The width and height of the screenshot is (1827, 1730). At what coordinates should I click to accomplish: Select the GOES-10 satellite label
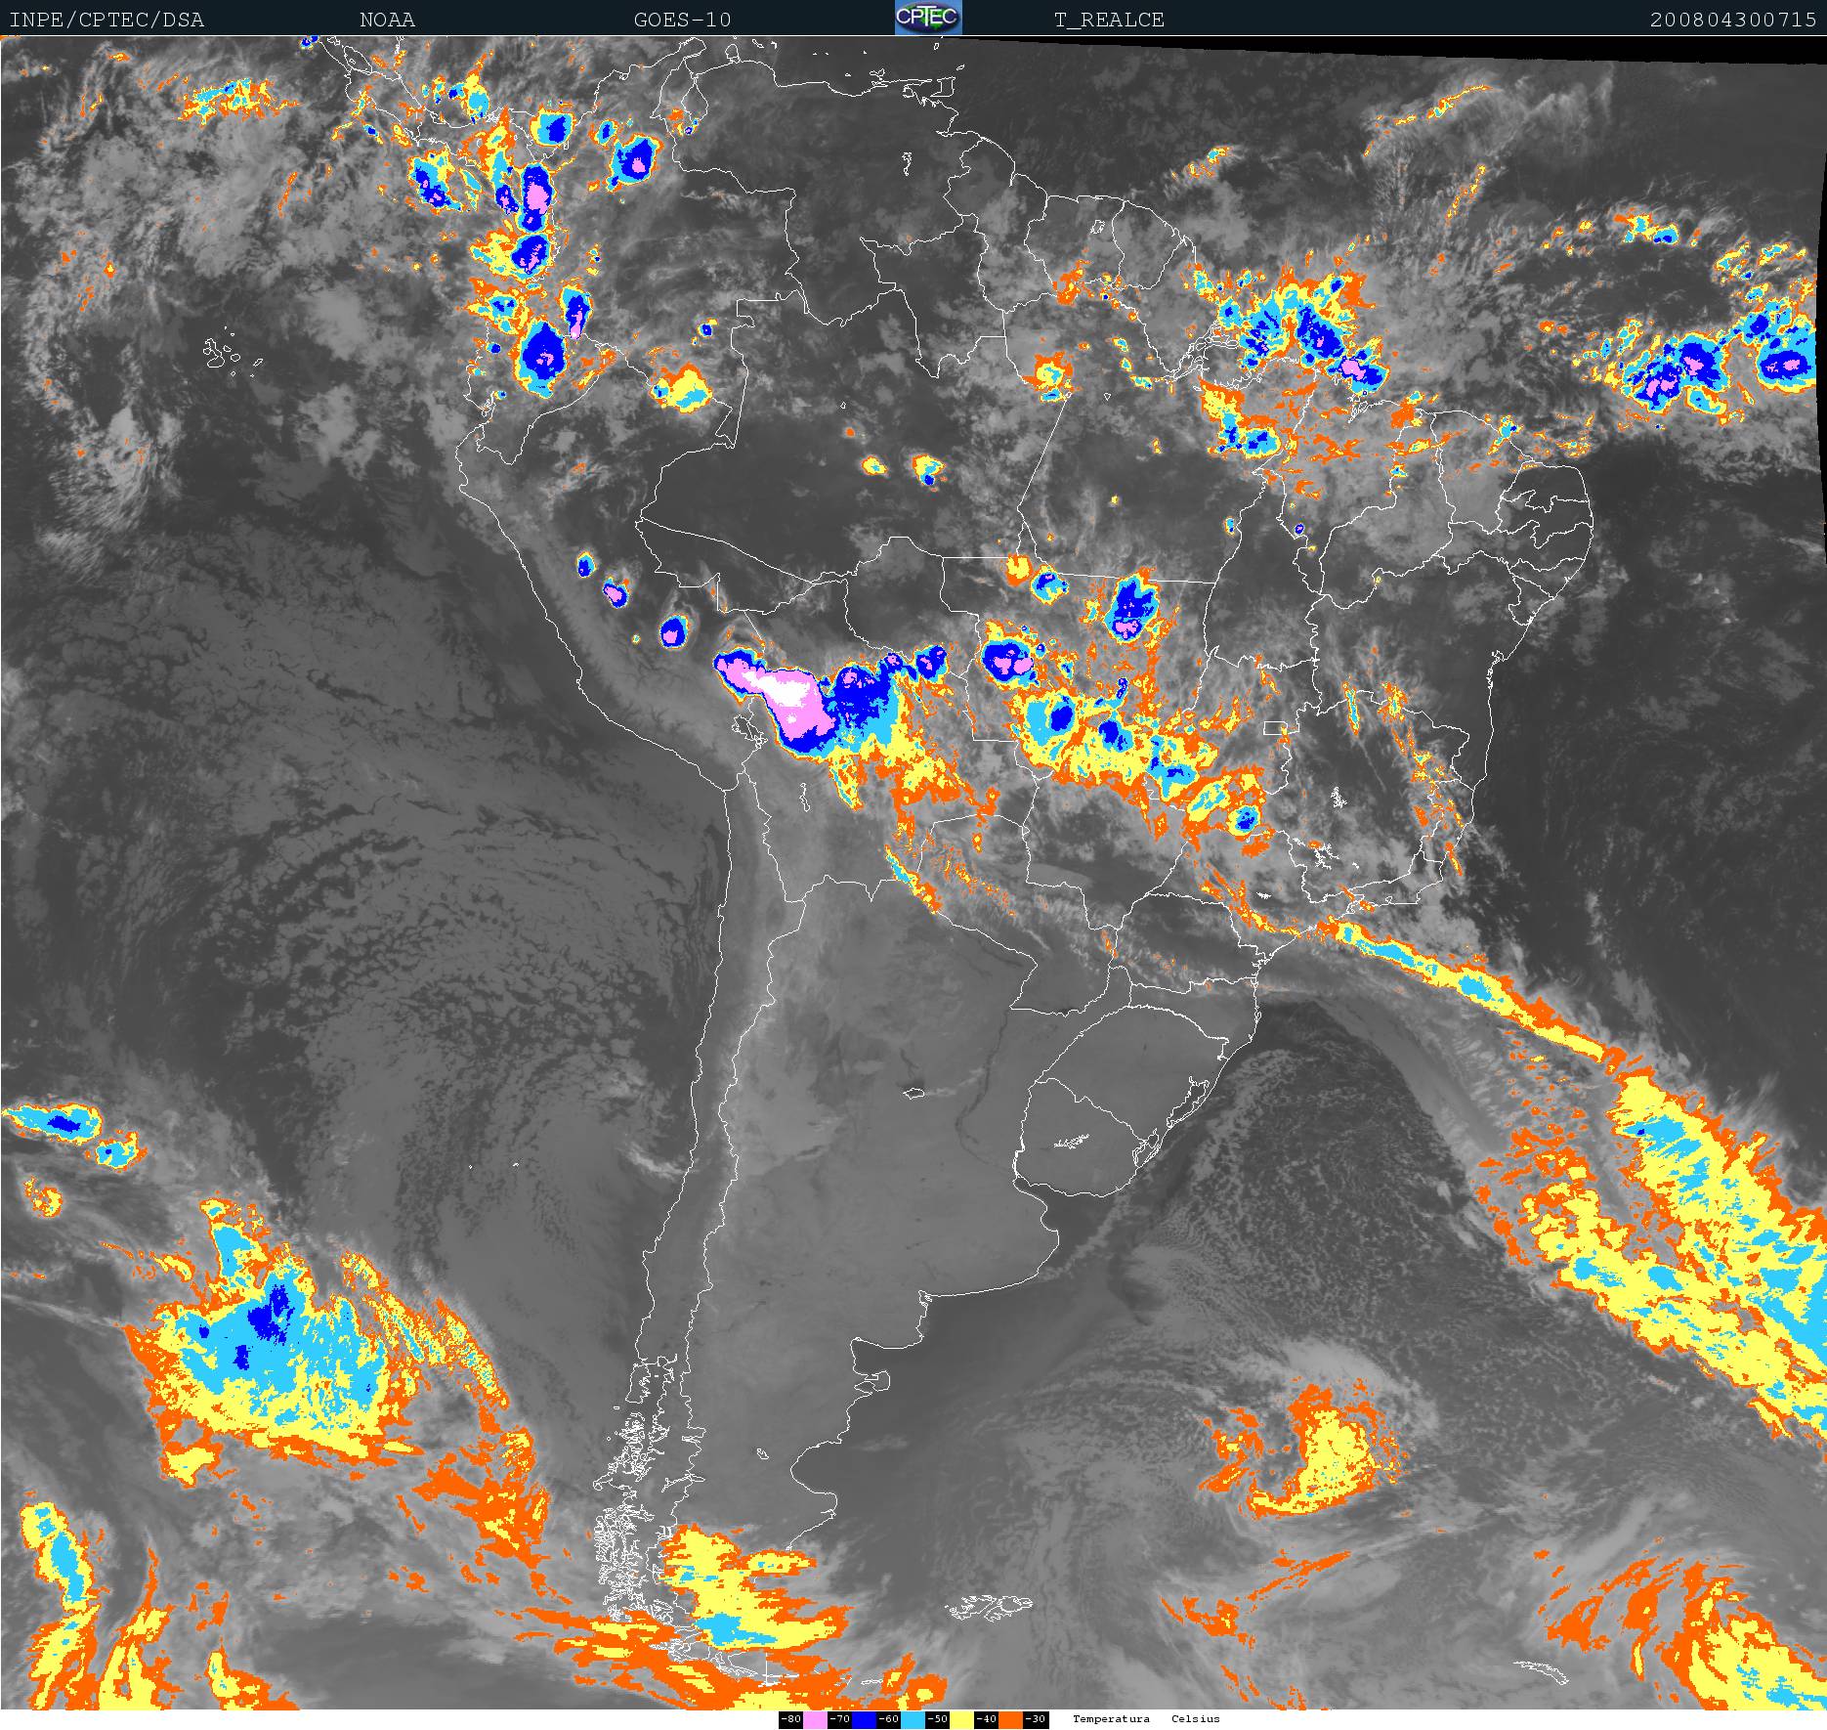(x=682, y=21)
